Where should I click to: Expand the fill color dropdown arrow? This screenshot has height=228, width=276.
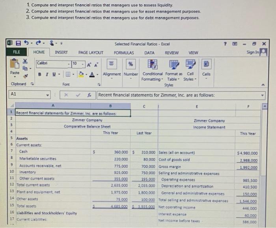click(x=86, y=74)
